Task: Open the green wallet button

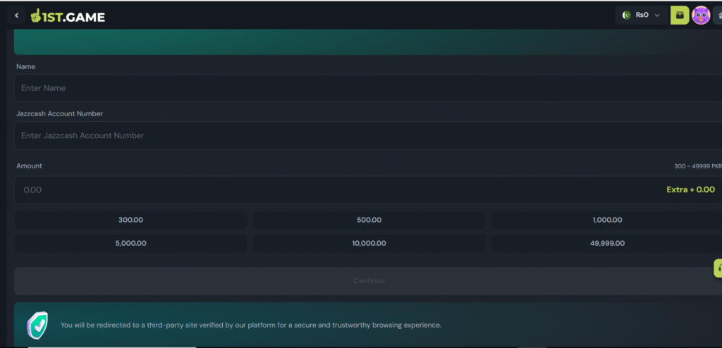Action: 679,15
